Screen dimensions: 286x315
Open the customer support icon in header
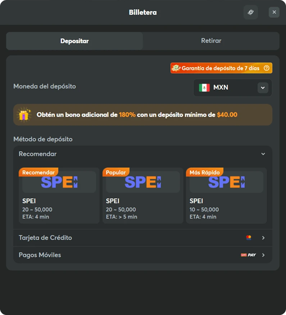(x=250, y=12)
